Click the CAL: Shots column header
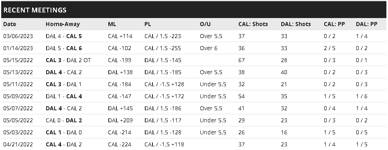 [253, 24]
